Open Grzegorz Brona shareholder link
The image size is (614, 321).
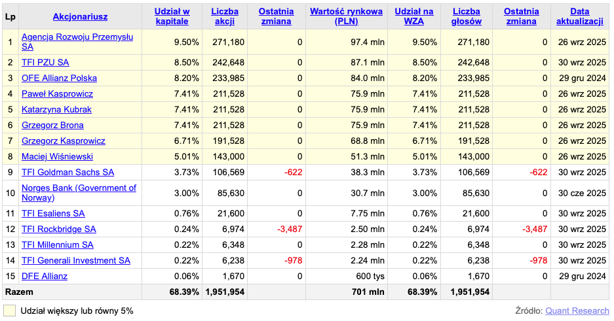pyautogui.click(x=52, y=125)
